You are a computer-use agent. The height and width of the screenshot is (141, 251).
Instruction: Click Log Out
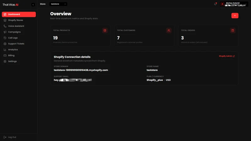10,137
